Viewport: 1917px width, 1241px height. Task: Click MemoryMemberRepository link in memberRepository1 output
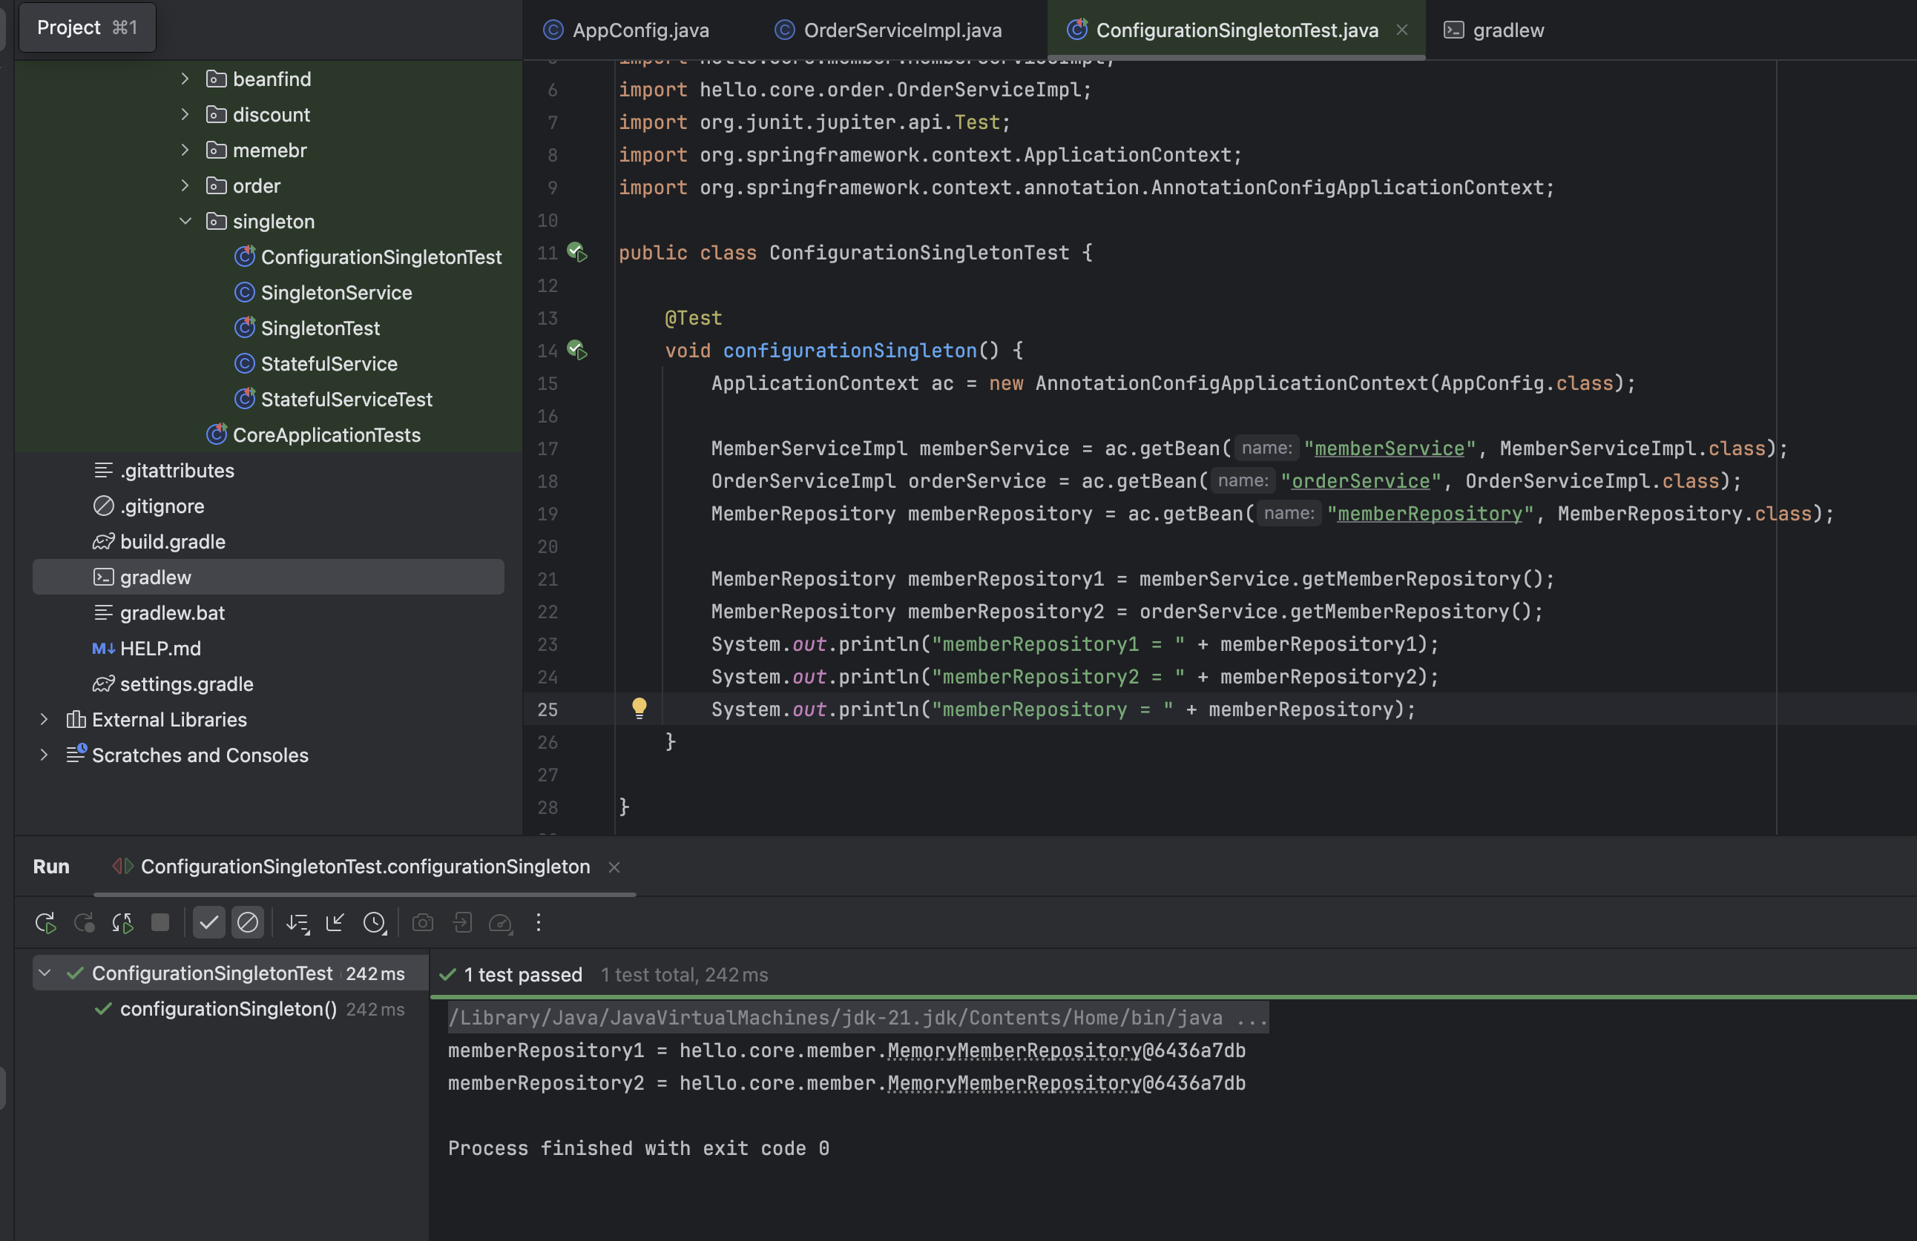click(x=1014, y=1050)
